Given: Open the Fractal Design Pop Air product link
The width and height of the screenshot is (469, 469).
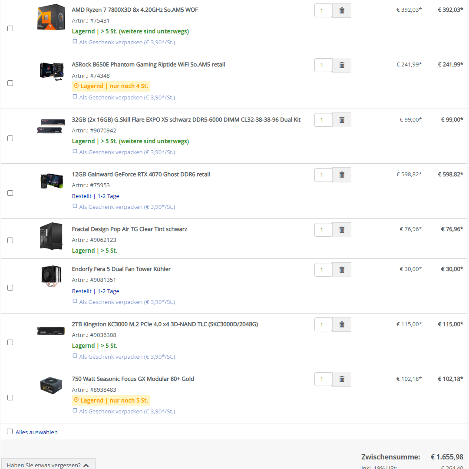Looking at the screenshot, I should click(x=129, y=229).
